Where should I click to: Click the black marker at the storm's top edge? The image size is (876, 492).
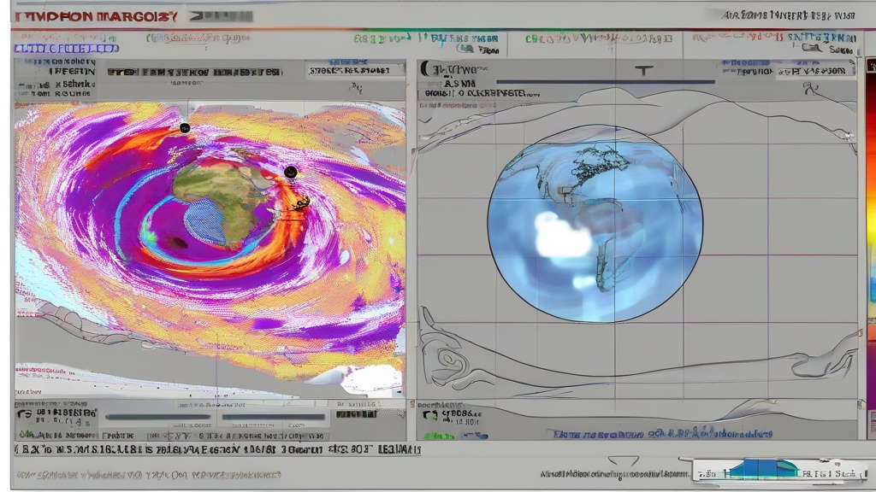pos(184,128)
